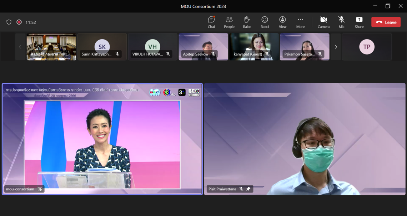Unmute the Mic

click(341, 22)
